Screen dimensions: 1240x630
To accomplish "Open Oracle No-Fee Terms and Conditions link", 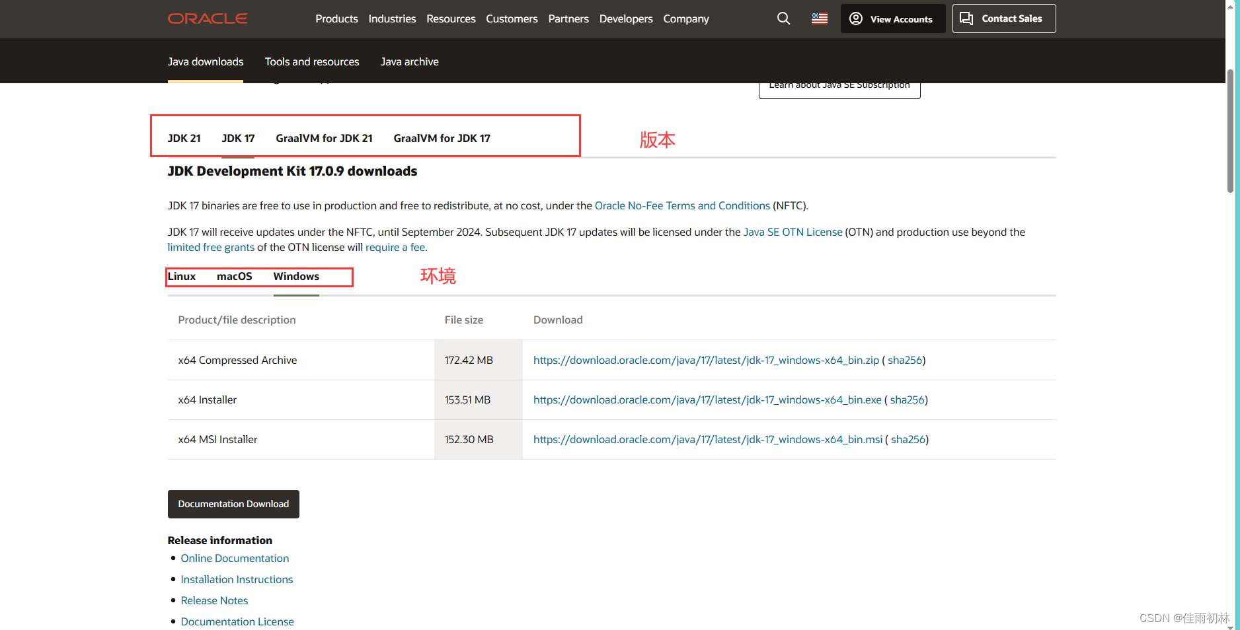I will (x=682, y=205).
